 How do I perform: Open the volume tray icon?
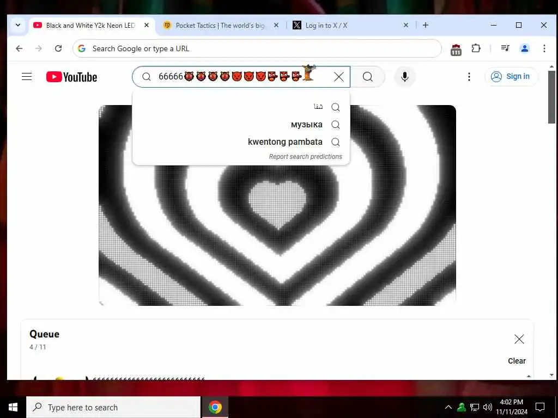point(488,407)
